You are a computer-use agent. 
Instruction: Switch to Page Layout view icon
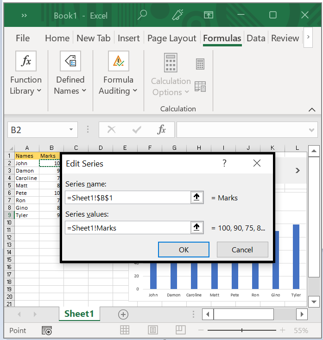(153, 330)
